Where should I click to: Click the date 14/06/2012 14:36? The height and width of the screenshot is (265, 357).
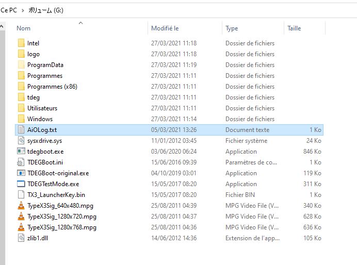coord(174,238)
